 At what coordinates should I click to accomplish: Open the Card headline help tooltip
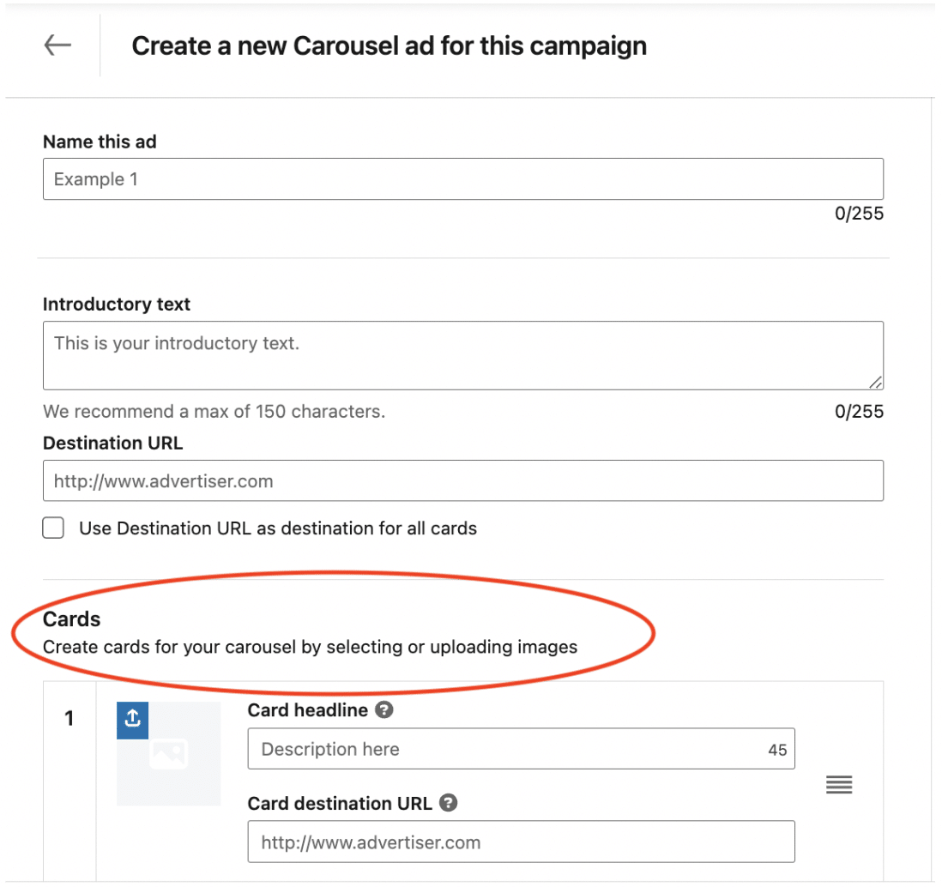point(383,709)
